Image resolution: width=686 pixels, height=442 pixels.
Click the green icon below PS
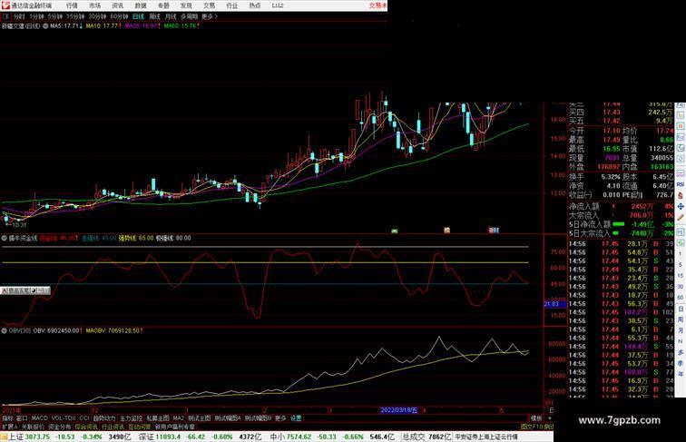coord(681,242)
